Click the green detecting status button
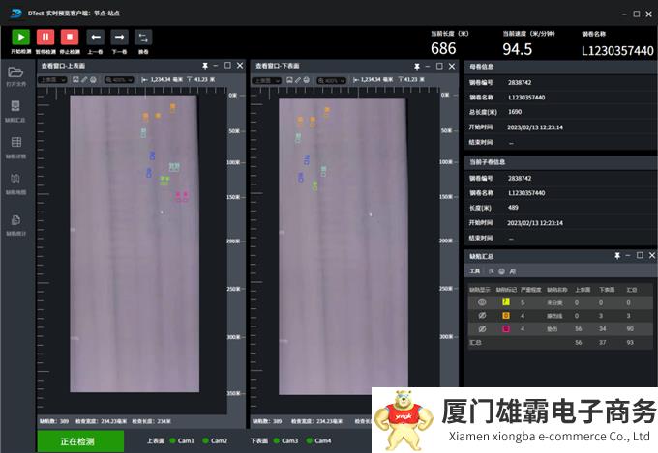 coord(80,441)
